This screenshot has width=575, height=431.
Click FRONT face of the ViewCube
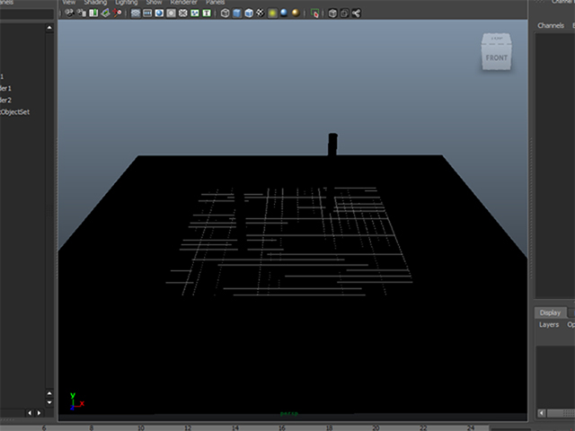(497, 57)
